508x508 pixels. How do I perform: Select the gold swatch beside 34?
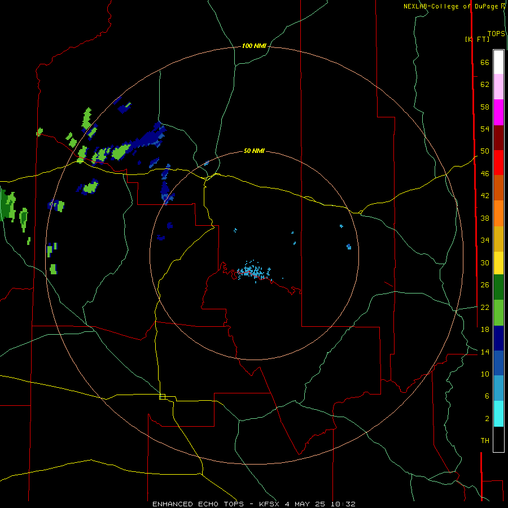[x=498, y=239]
